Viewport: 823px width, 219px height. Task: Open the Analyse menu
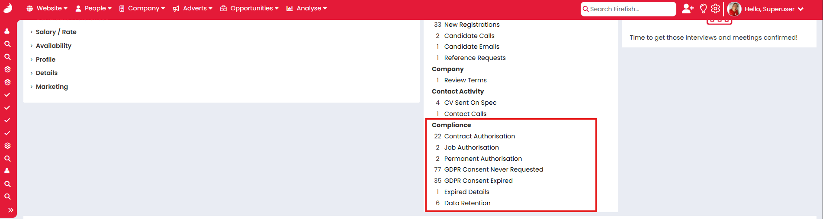(x=306, y=8)
